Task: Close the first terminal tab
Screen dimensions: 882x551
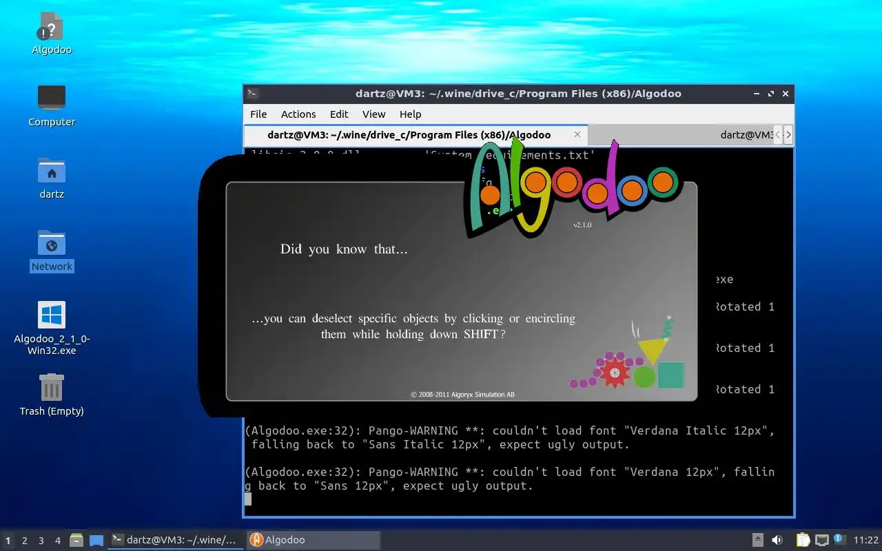Action: pyautogui.click(x=577, y=134)
